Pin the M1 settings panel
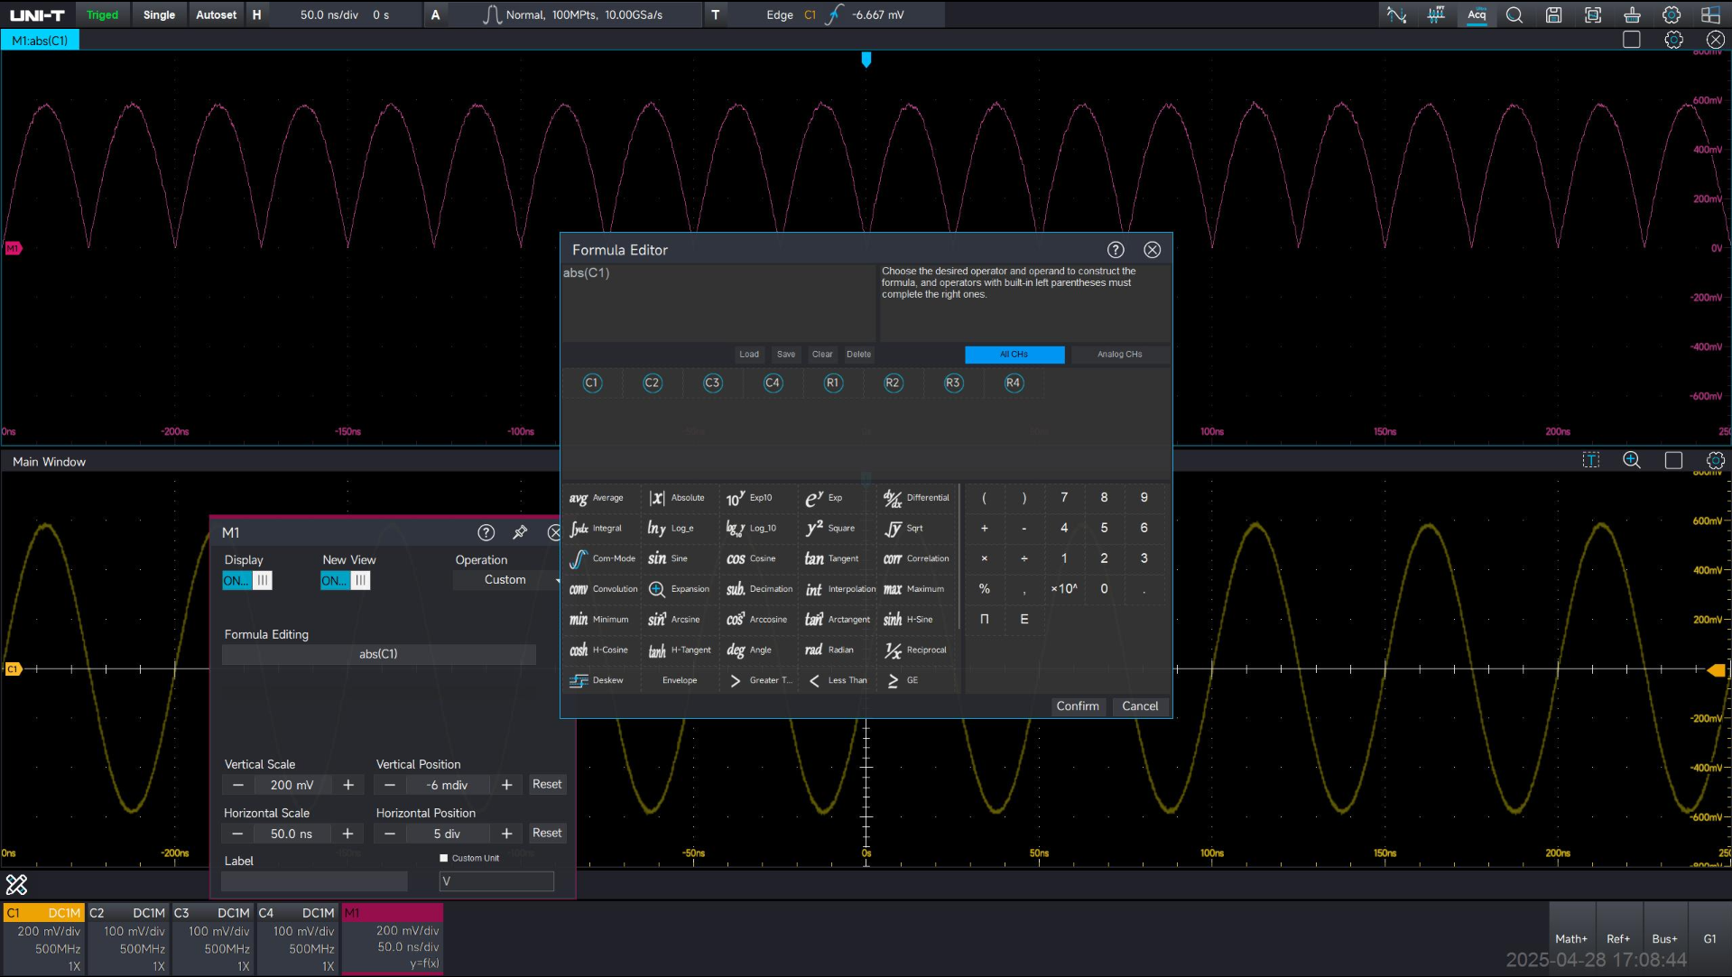The width and height of the screenshot is (1732, 977). 520,532
